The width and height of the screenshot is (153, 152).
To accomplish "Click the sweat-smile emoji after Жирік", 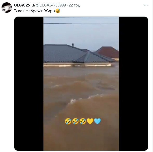I will [x=58, y=11].
